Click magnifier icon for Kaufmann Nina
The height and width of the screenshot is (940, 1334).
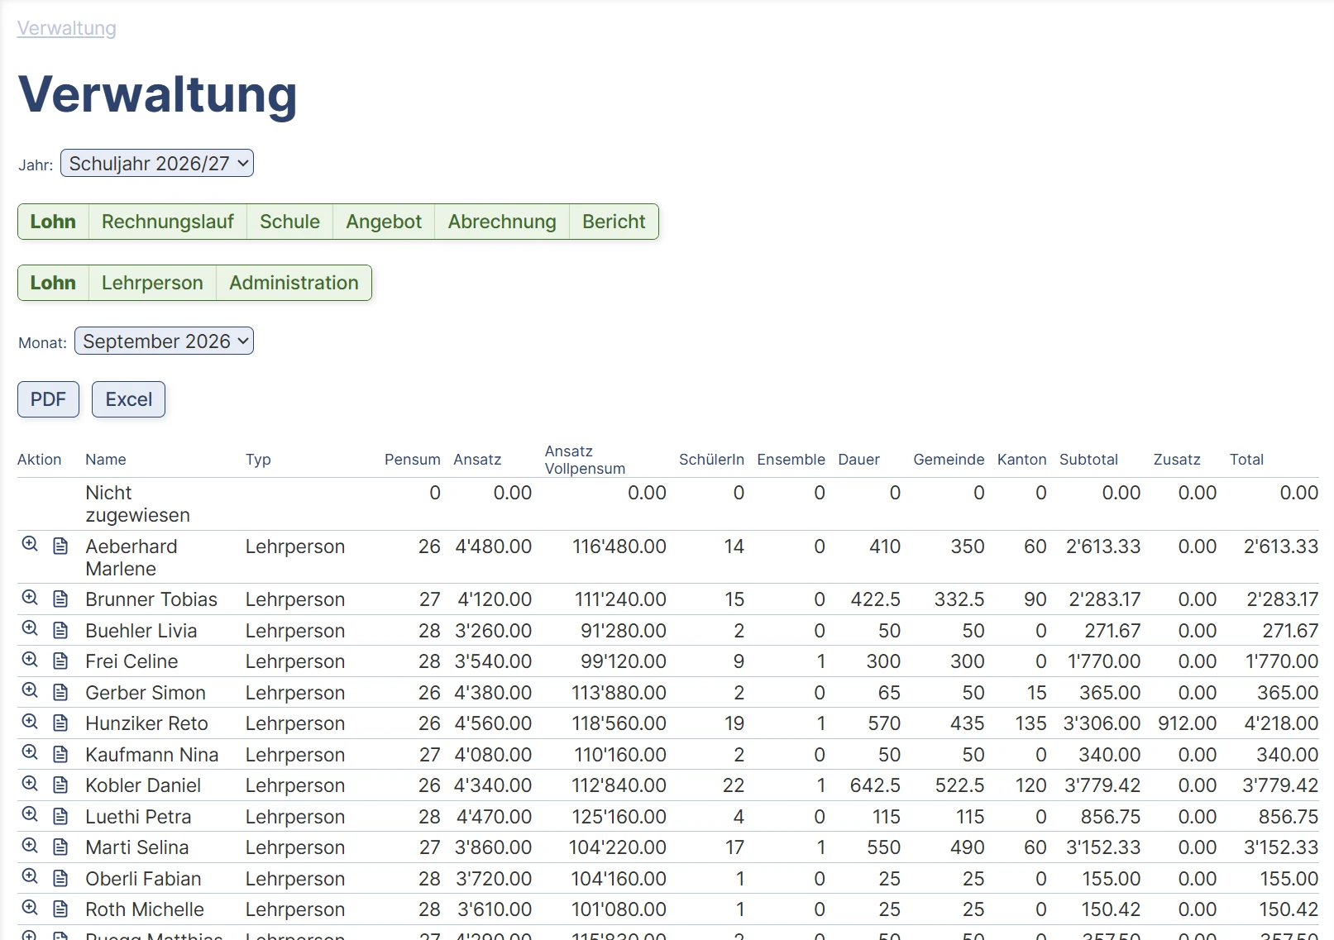[x=30, y=752]
